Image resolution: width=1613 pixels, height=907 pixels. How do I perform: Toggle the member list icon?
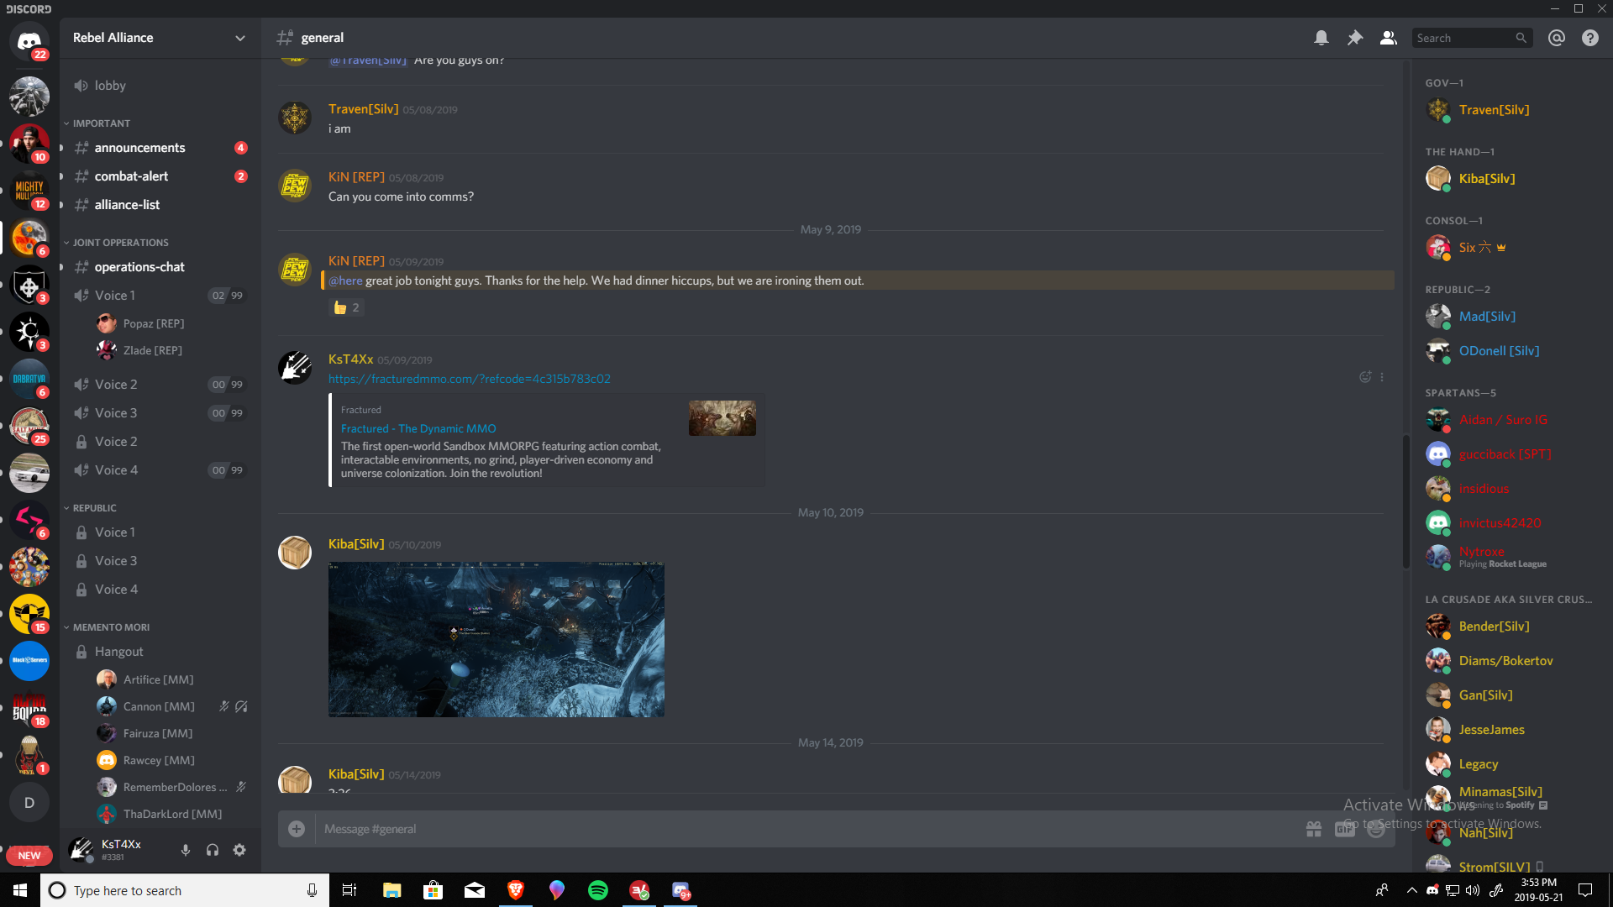tap(1388, 38)
